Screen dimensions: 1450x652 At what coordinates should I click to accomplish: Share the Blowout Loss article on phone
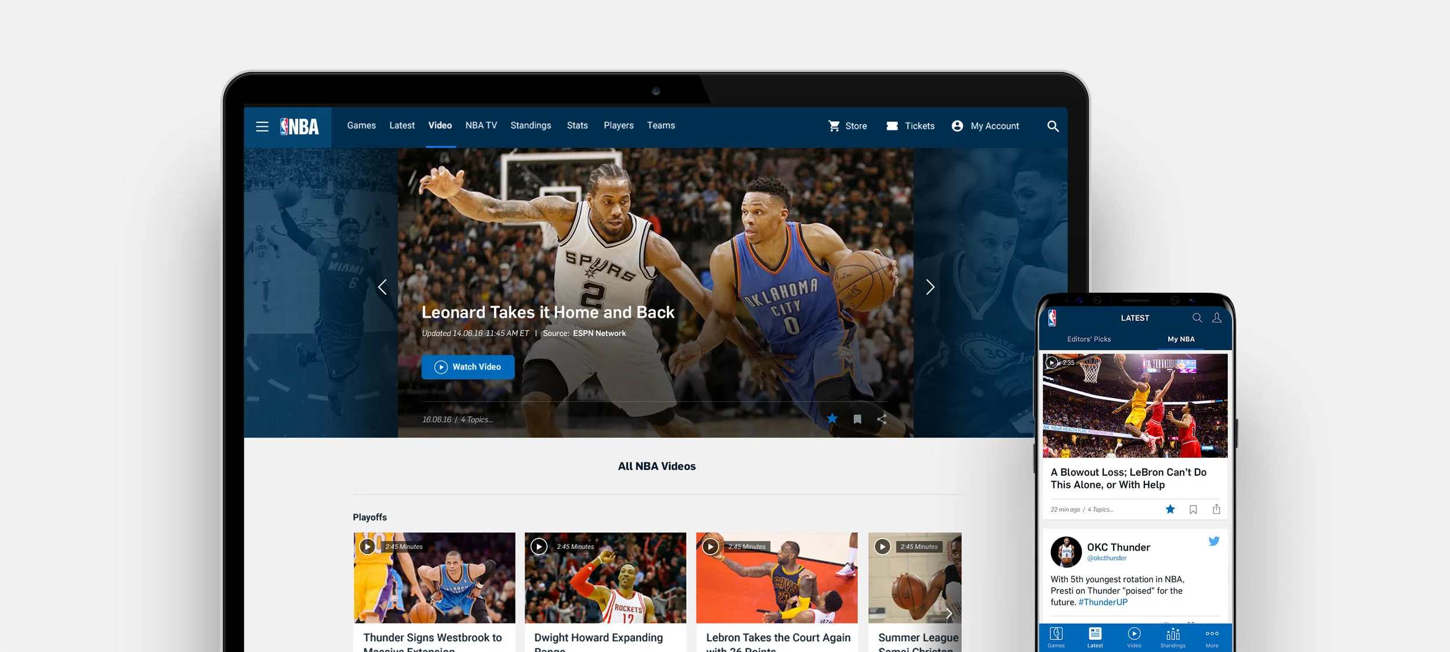(1216, 509)
